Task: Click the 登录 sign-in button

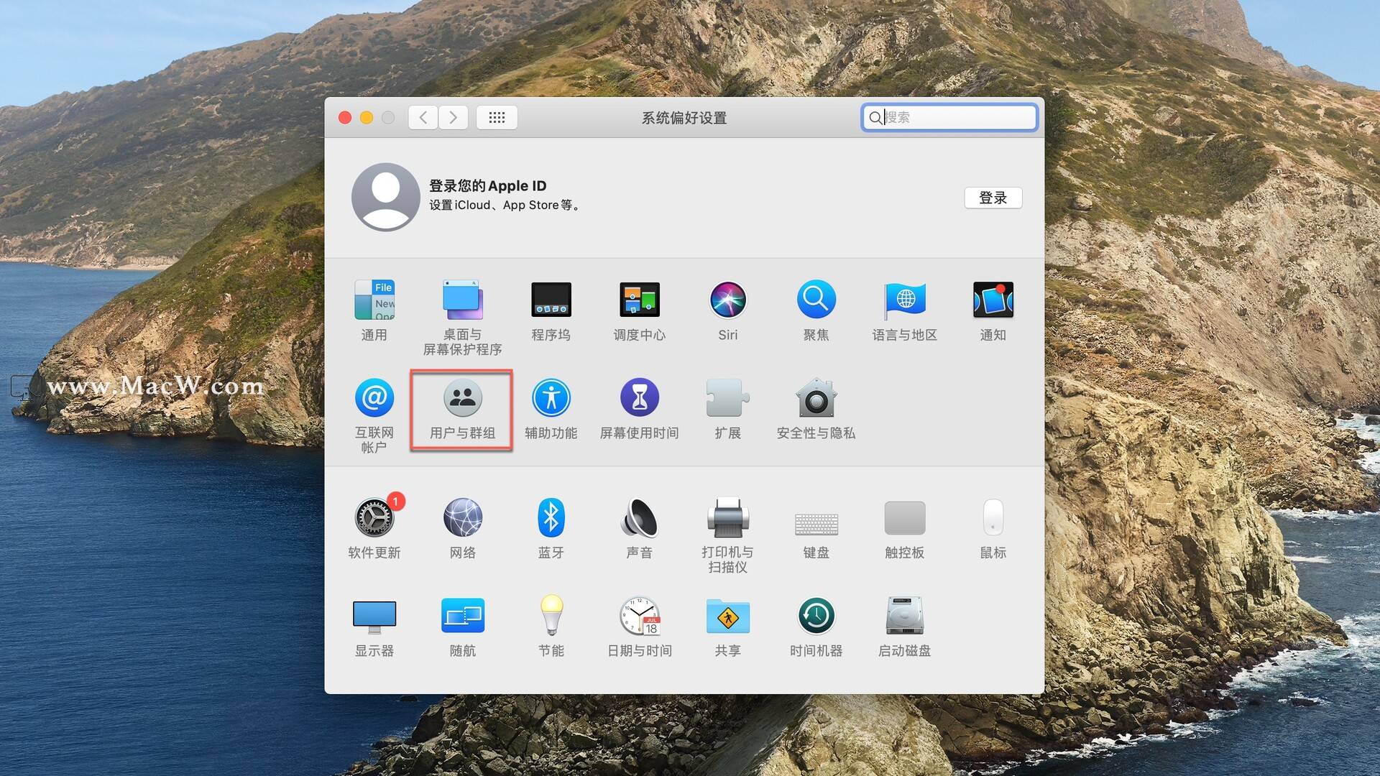Action: coord(993,198)
